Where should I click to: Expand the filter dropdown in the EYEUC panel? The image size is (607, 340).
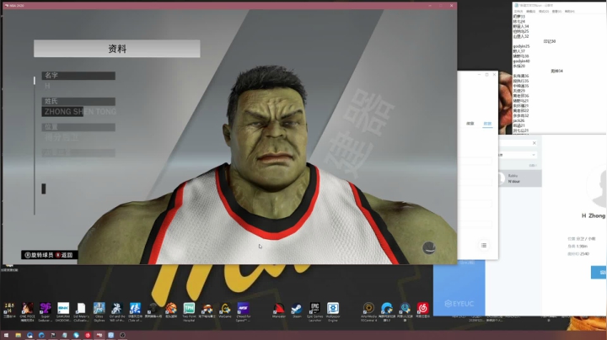[x=534, y=155]
